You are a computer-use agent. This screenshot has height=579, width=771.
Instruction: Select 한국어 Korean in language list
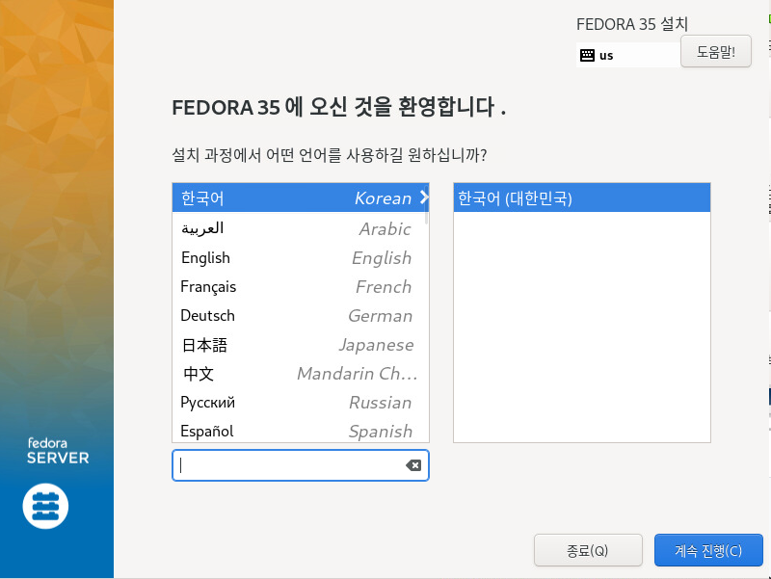coord(289,198)
